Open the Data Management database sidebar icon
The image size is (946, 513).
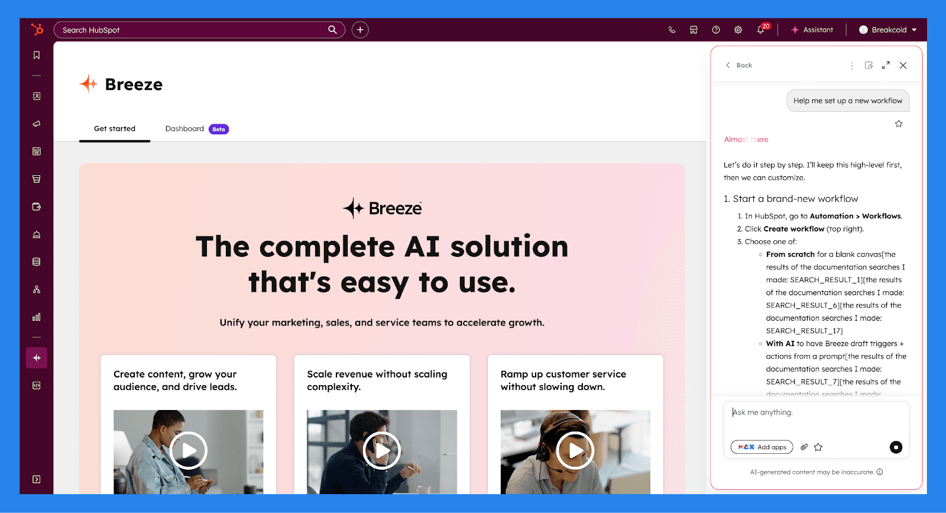[37, 262]
